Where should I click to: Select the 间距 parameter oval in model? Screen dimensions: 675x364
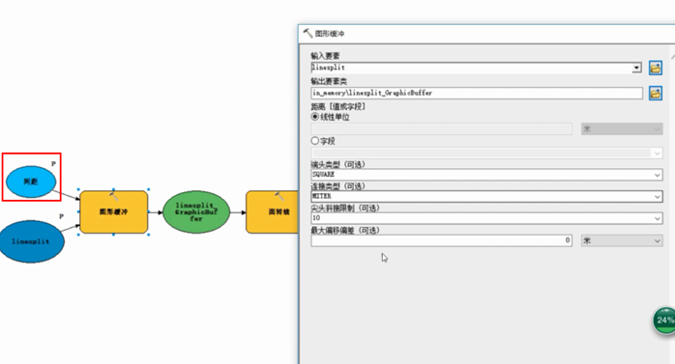click(31, 182)
